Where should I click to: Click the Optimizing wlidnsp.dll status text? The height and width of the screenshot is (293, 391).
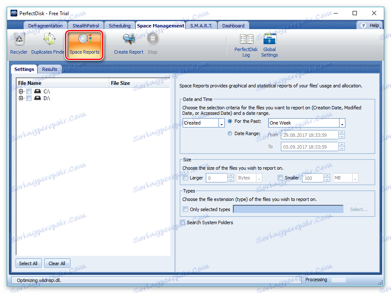(x=39, y=280)
